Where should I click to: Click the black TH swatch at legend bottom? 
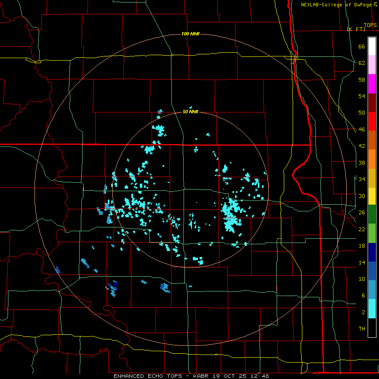point(372,328)
